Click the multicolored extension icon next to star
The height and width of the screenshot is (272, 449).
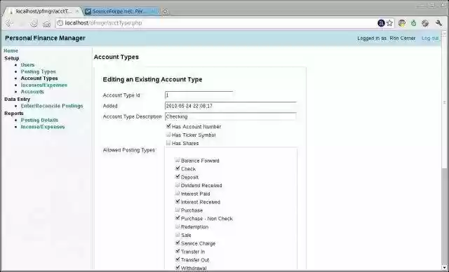402,23
